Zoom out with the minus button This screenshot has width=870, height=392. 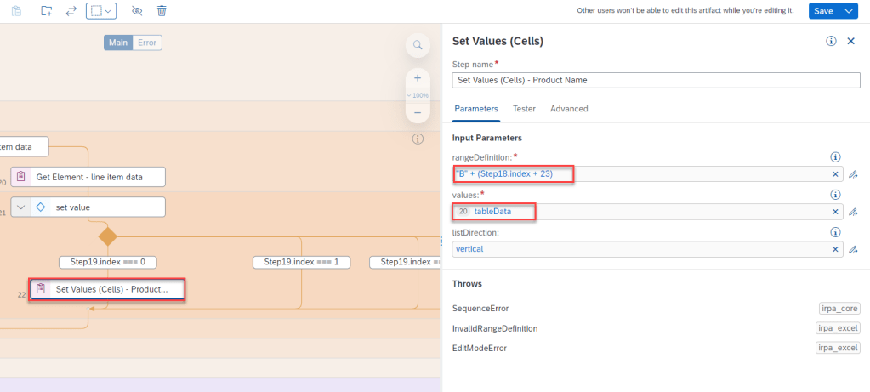(418, 112)
